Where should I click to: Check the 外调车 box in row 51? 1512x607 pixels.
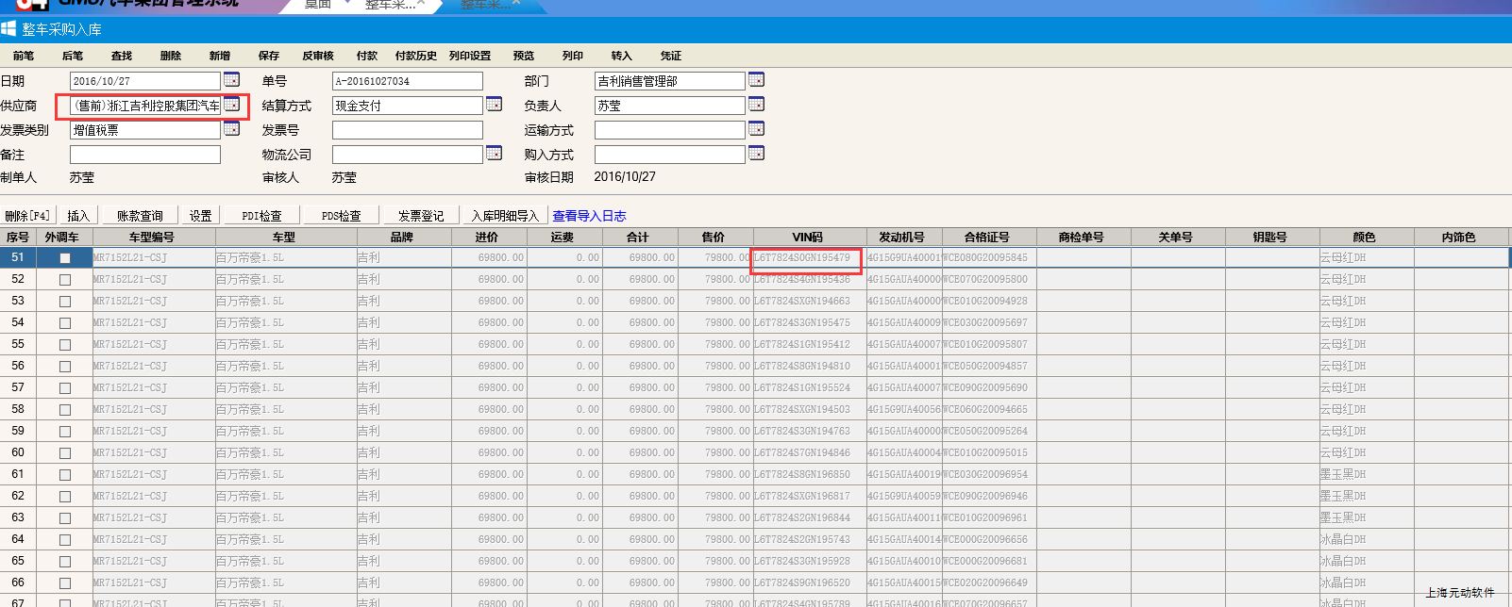click(65, 258)
